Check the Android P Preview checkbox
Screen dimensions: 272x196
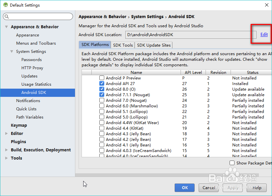[102, 78]
